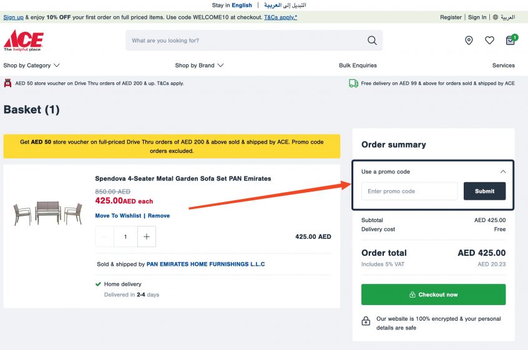Open the T&Cs apply link
This screenshot has height=350, width=528.
(280, 17)
